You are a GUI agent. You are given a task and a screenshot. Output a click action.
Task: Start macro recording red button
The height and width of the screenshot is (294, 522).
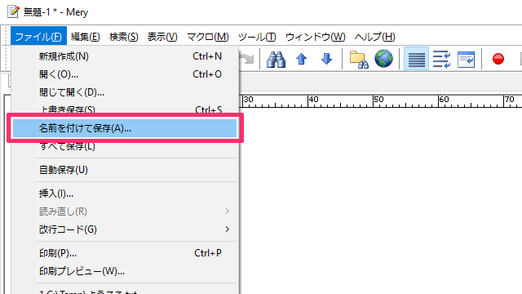pos(498,59)
